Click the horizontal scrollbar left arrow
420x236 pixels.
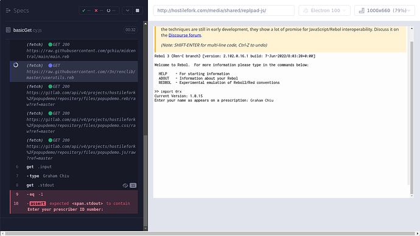coord(2,234)
